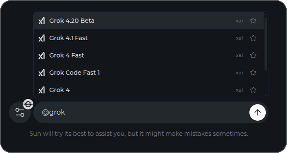
Task: Star the Grok 4.1 Fast model
Action: click(253, 38)
